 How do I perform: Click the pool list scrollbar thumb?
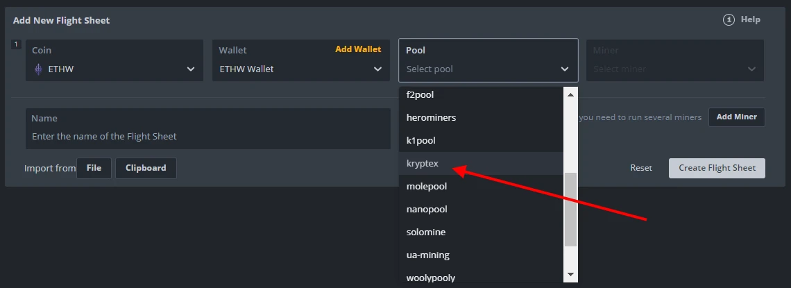tap(571, 210)
